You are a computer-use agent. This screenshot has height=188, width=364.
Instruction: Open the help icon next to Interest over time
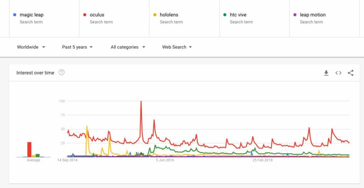pyautogui.click(x=61, y=72)
